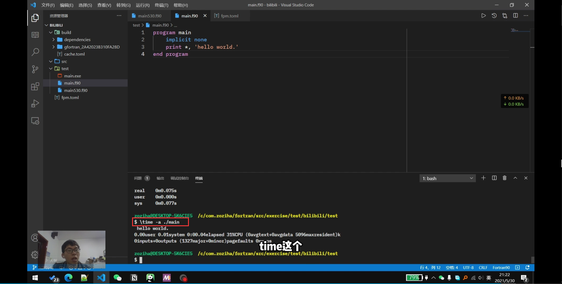Open the 查看(V) menu
Image resolution: width=562 pixels, height=284 pixels.
tap(104, 5)
